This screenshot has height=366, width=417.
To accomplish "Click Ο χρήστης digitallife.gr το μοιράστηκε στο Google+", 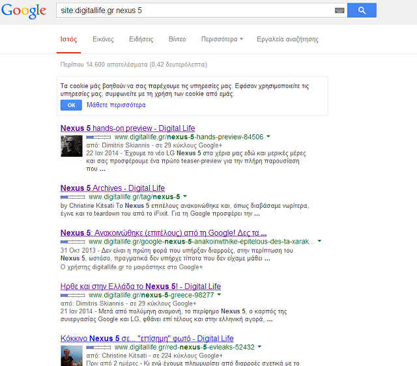I will [x=132, y=267].
